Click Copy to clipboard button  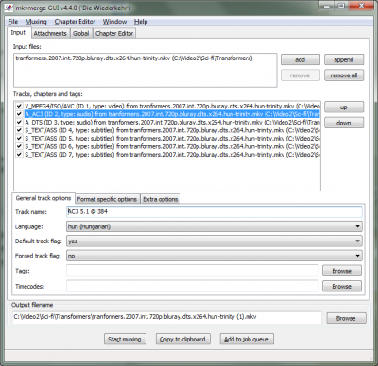click(182, 339)
